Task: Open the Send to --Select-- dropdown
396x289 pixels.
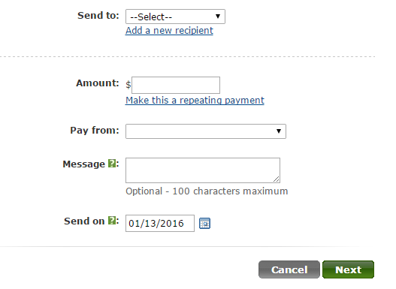Action: click(175, 17)
